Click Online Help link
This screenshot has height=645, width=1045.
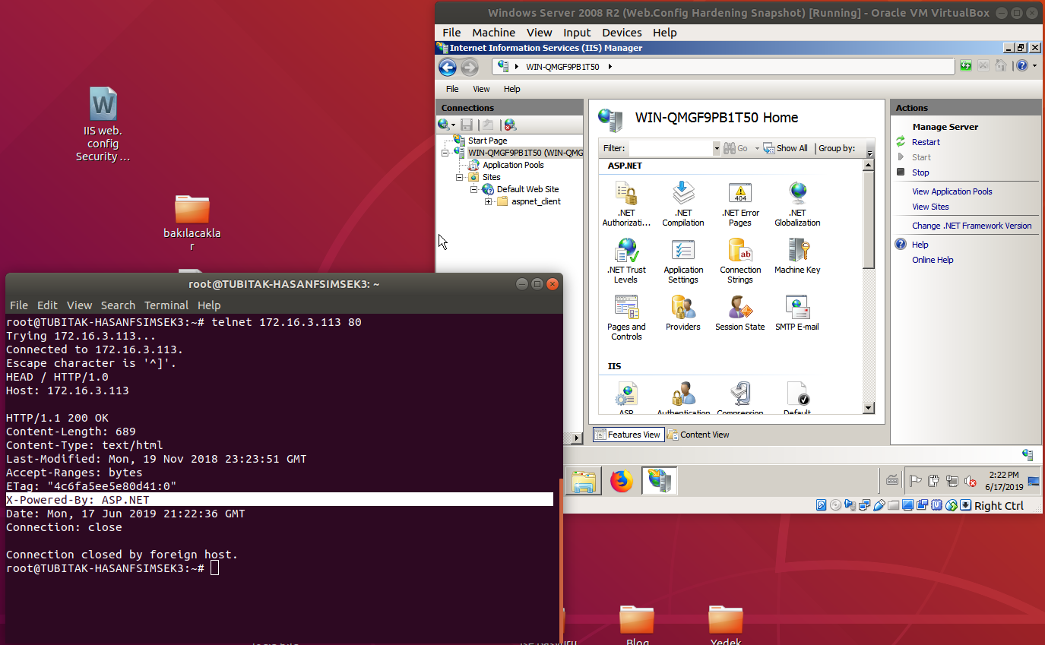(933, 260)
